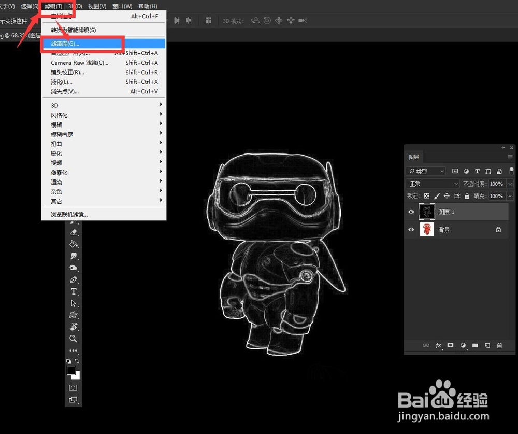Image resolution: width=518 pixels, height=434 pixels.
Task: Open the Edit Toolbar three-dots menu
Action: tap(74, 351)
